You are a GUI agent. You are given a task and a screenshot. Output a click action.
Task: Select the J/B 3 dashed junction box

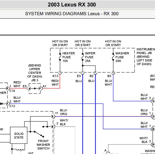35,88
